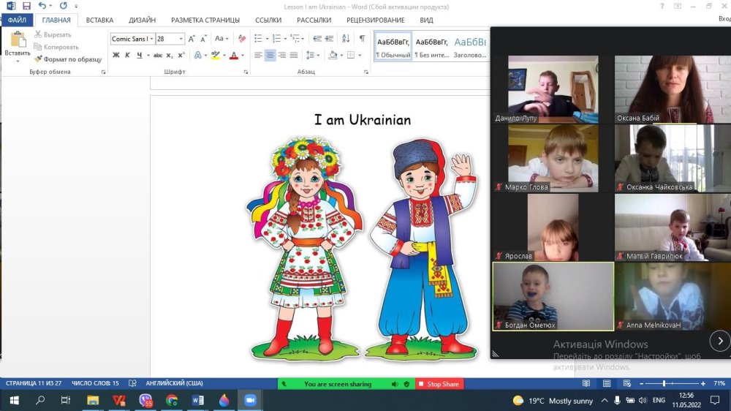Stop screen sharing in Zoom

coord(439,384)
